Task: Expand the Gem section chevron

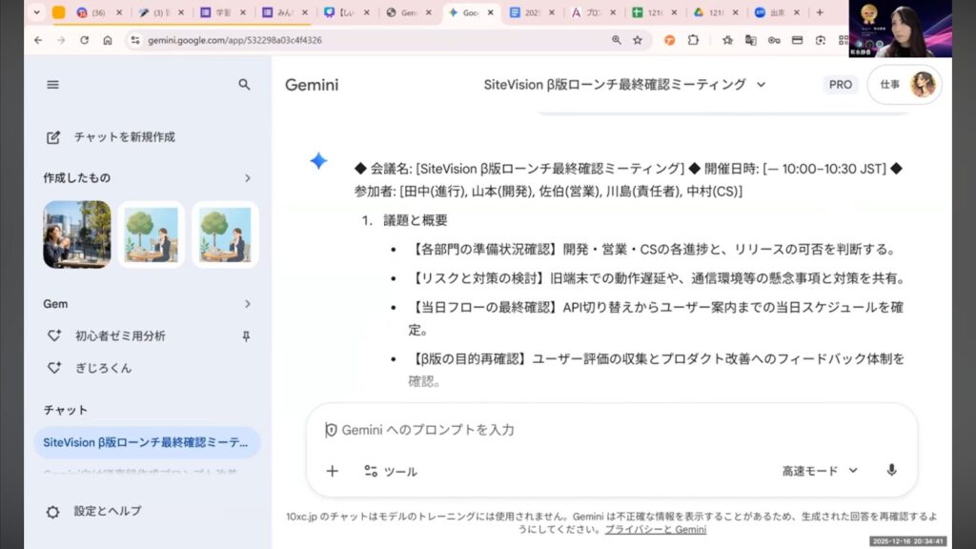Action: (x=247, y=304)
